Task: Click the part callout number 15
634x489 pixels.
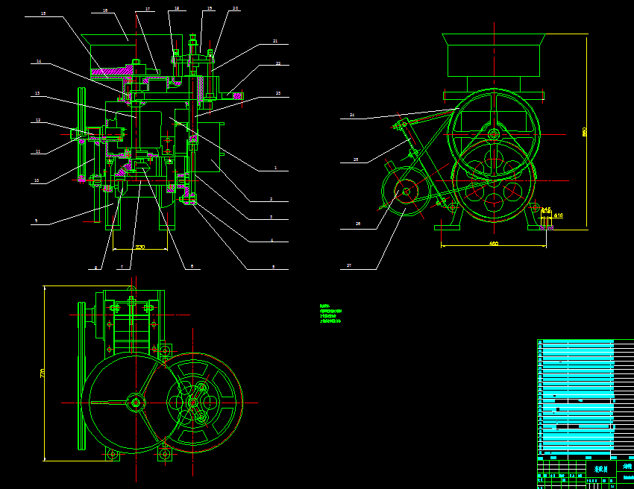Action: pos(43,13)
